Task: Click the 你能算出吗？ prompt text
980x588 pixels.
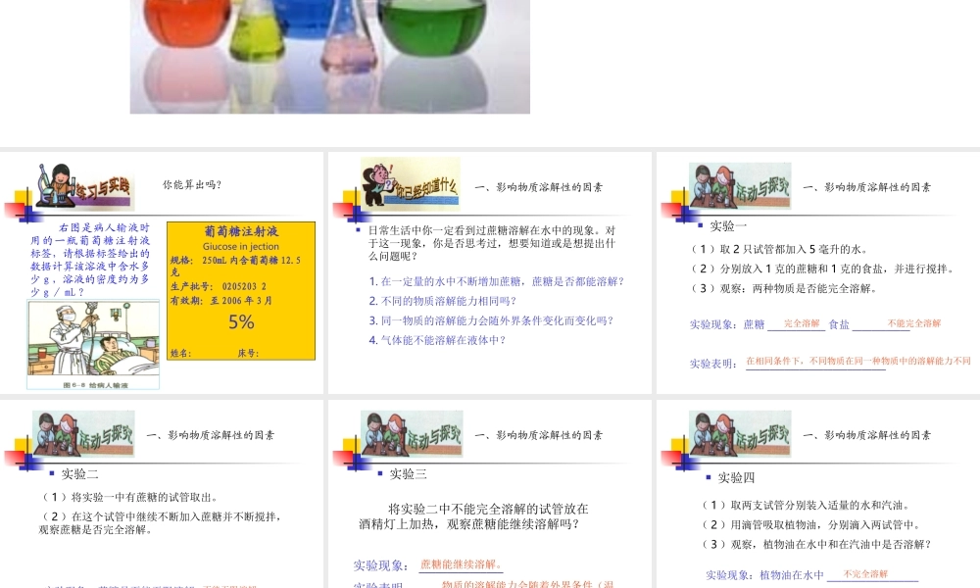Action: click(192, 184)
